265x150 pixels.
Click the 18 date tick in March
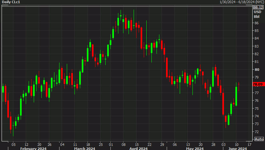(88, 145)
